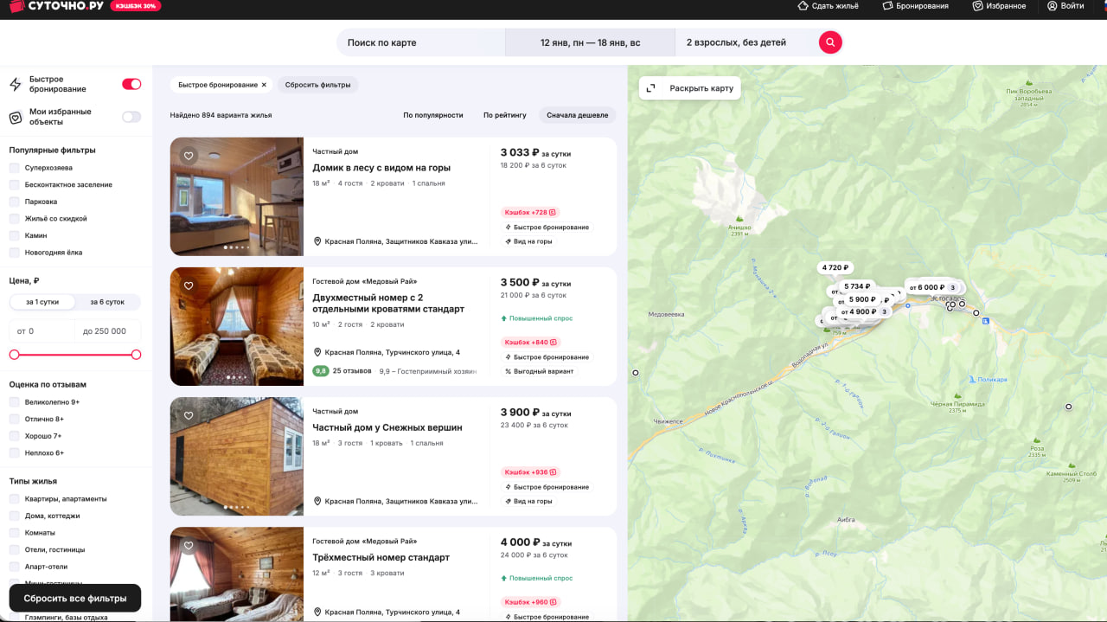The width and height of the screenshot is (1107, 622).
Task: Favorite the Двухместный номер listing via heart
Action: tap(189, 285)
